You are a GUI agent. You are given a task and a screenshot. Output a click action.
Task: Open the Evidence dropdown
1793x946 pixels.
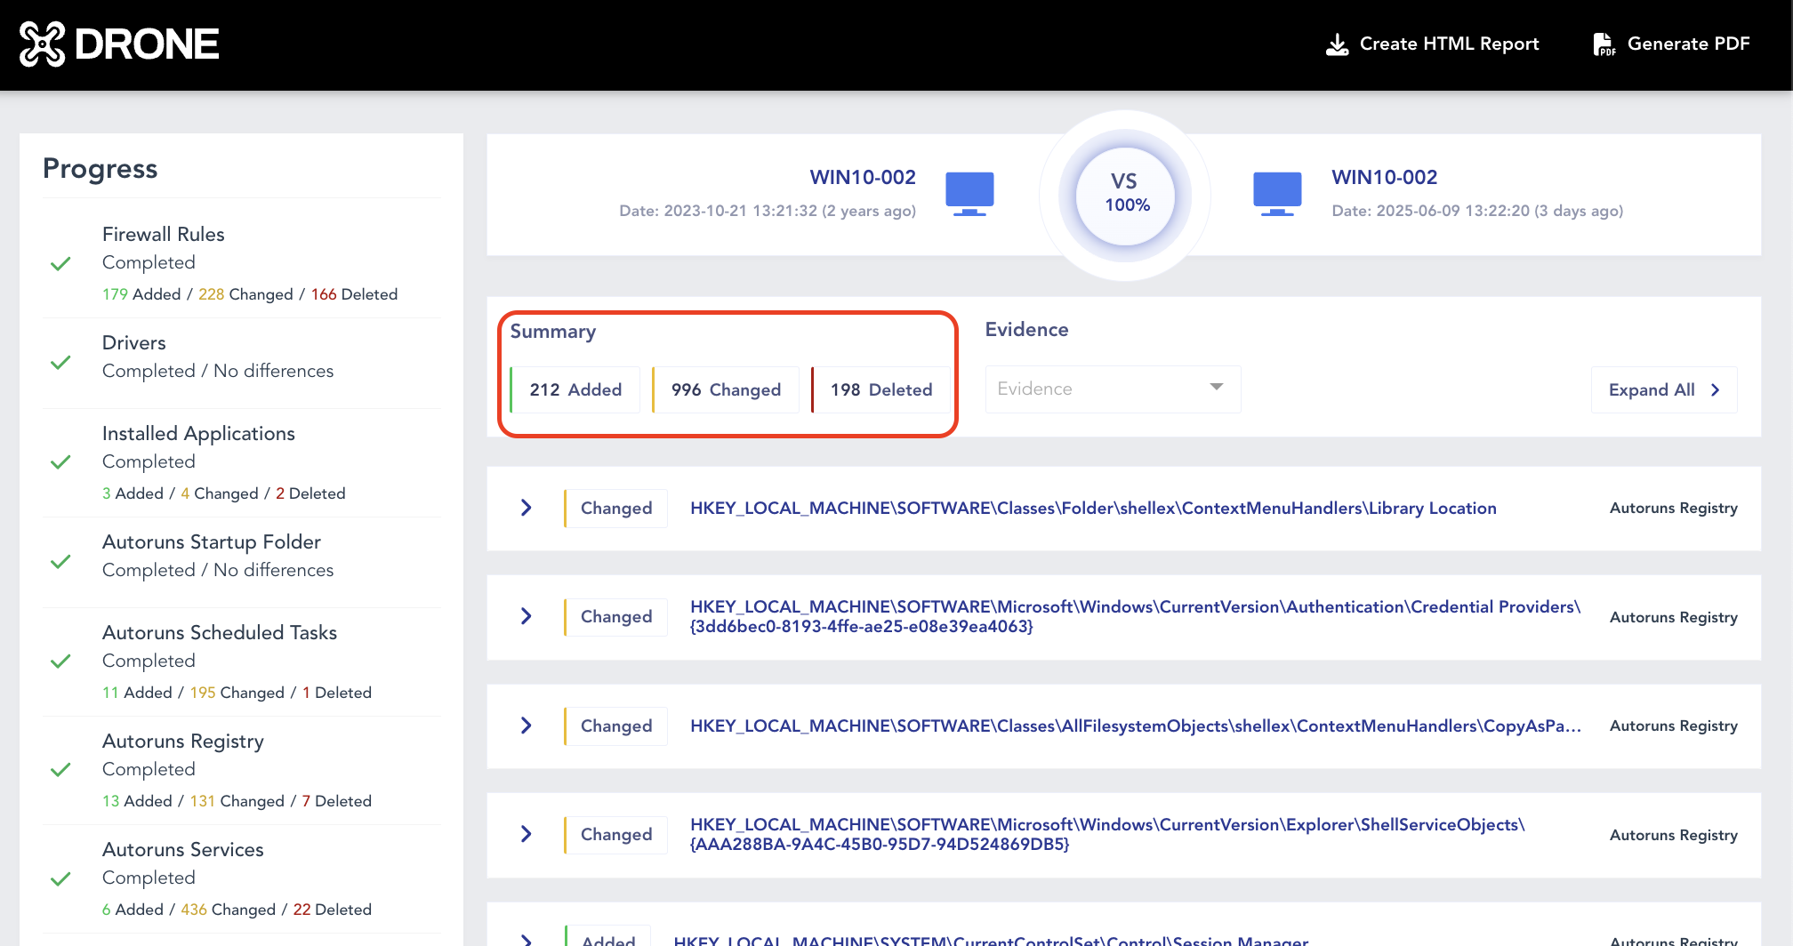(1112, 389)
